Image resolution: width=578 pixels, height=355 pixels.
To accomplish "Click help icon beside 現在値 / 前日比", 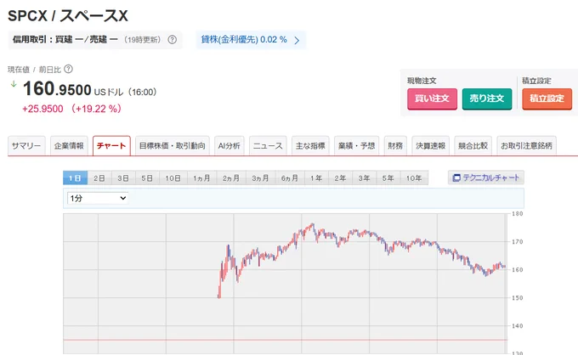I will pos(68,69).
